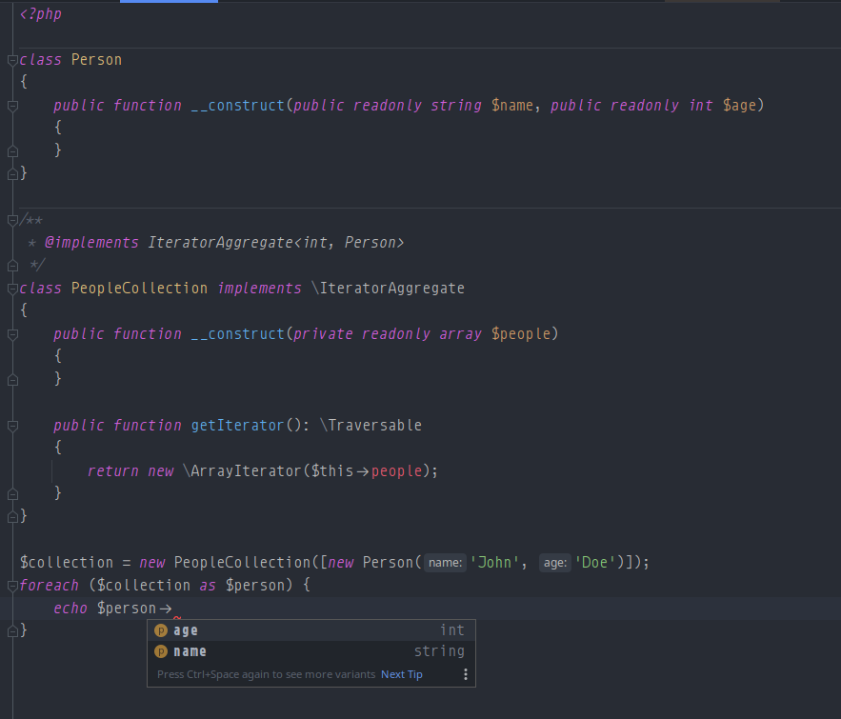This screenshot has width=841, height=719.
Task: Click the @implements doc tag
Action: [x=91, y=242]
